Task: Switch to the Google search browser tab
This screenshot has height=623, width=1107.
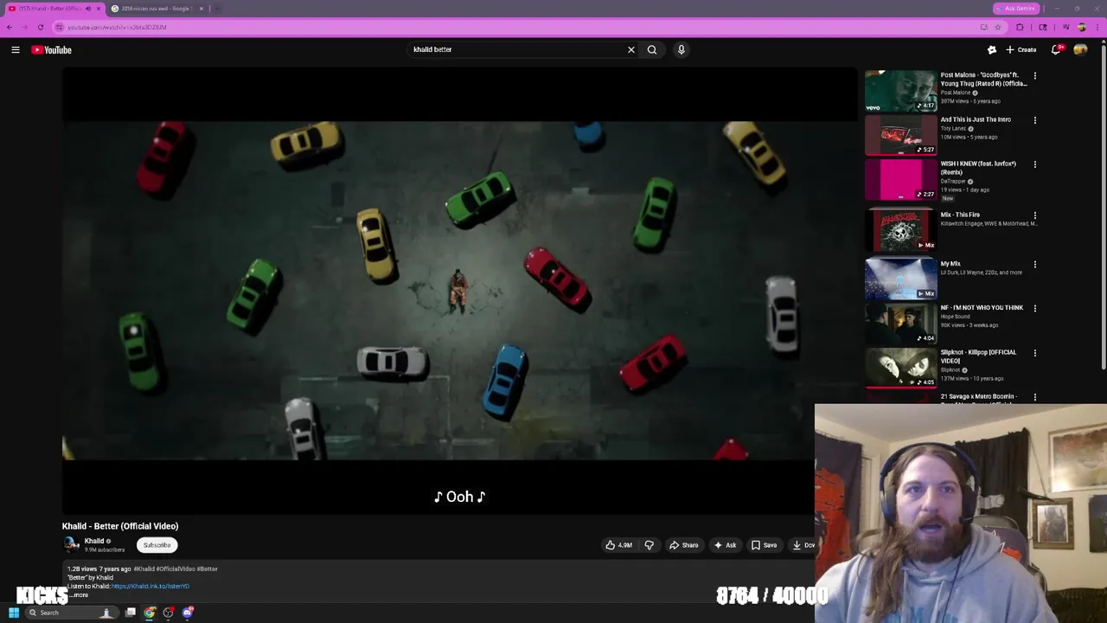Action: tap(156, 9)
